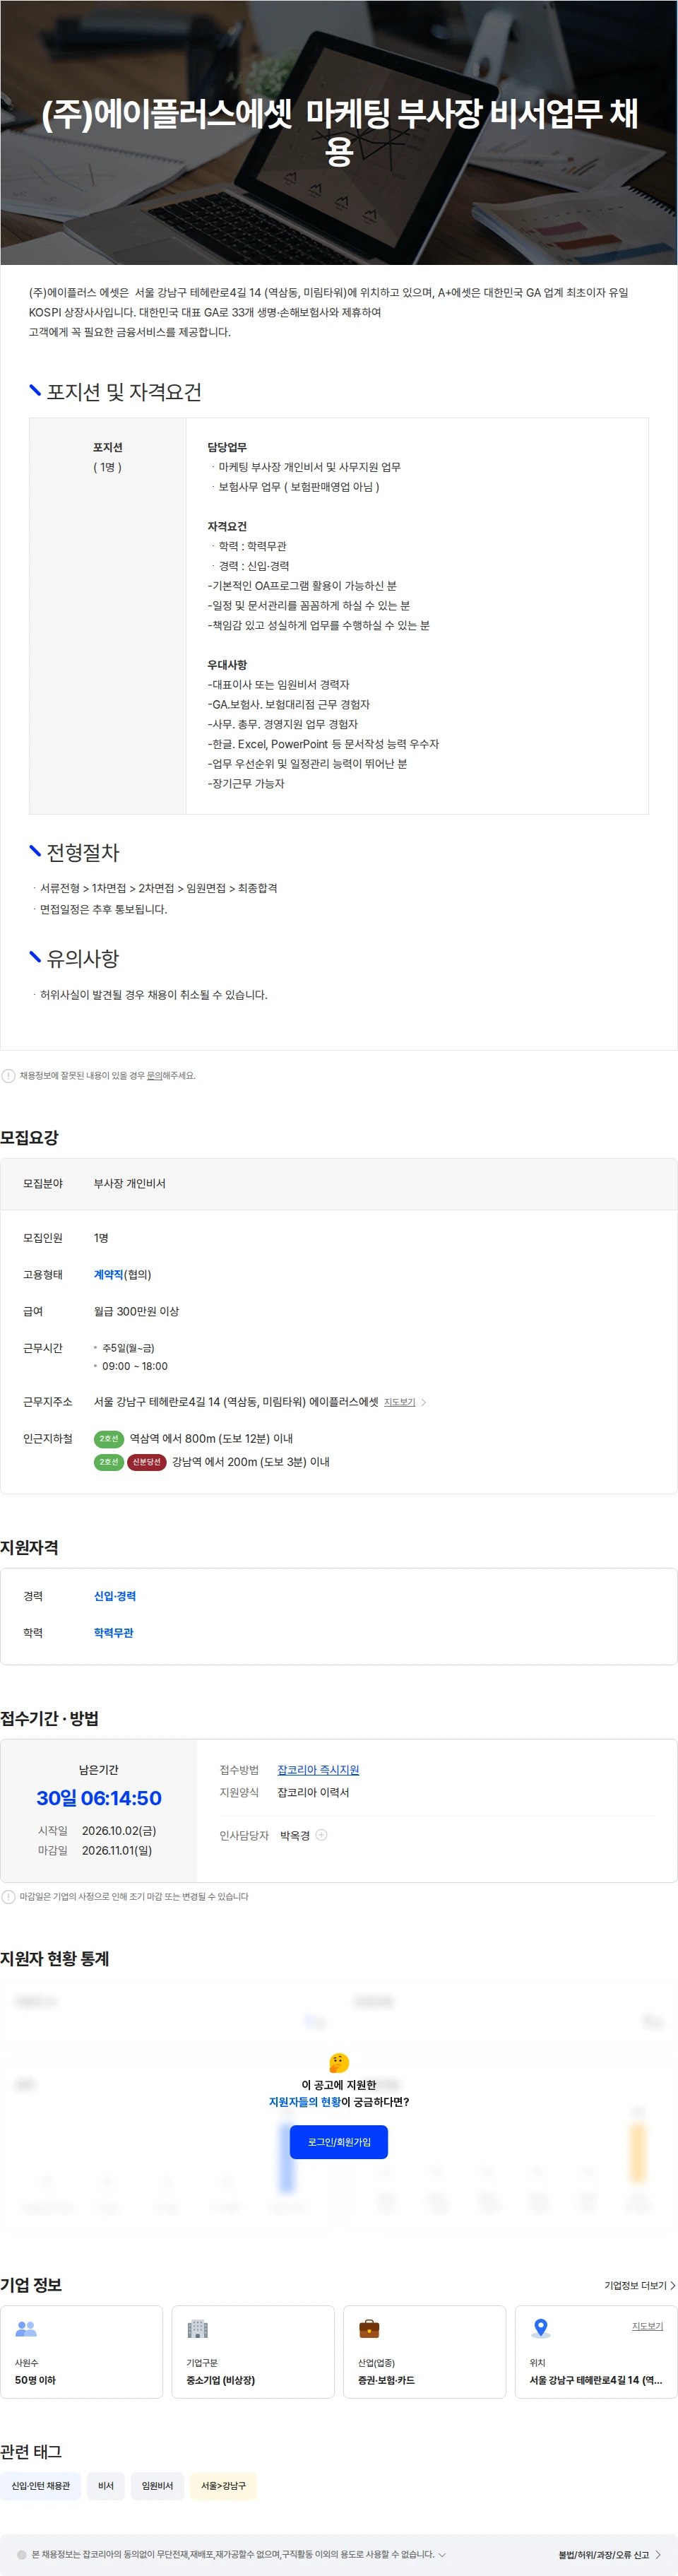
Task: Click the chevron next to 기업정보 더보기
Action: coord(673,2286)
